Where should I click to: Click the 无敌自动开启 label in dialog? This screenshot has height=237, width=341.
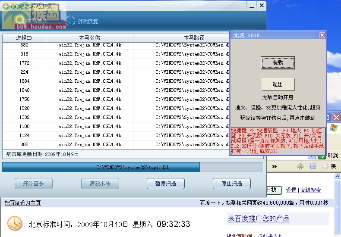click(278, 97)
